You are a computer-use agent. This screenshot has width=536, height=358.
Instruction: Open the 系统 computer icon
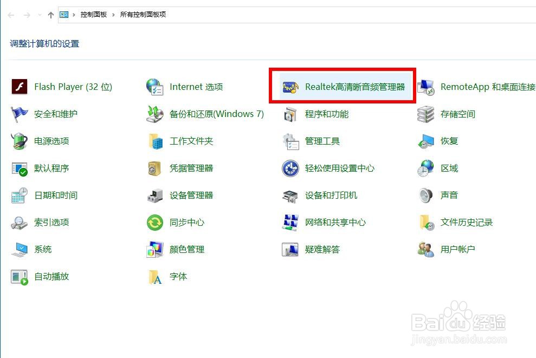click(x=19, y=250)
